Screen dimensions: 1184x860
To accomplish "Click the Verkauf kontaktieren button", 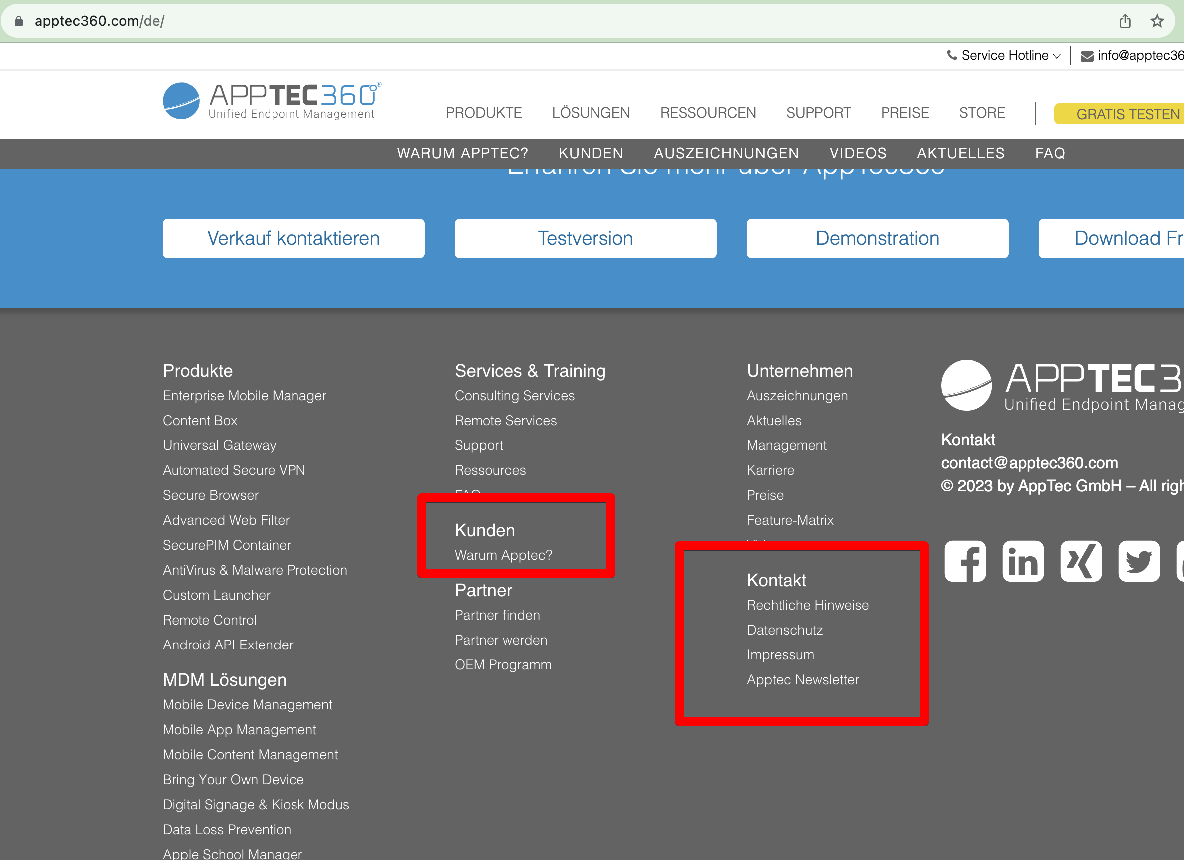I will [294, 238].
